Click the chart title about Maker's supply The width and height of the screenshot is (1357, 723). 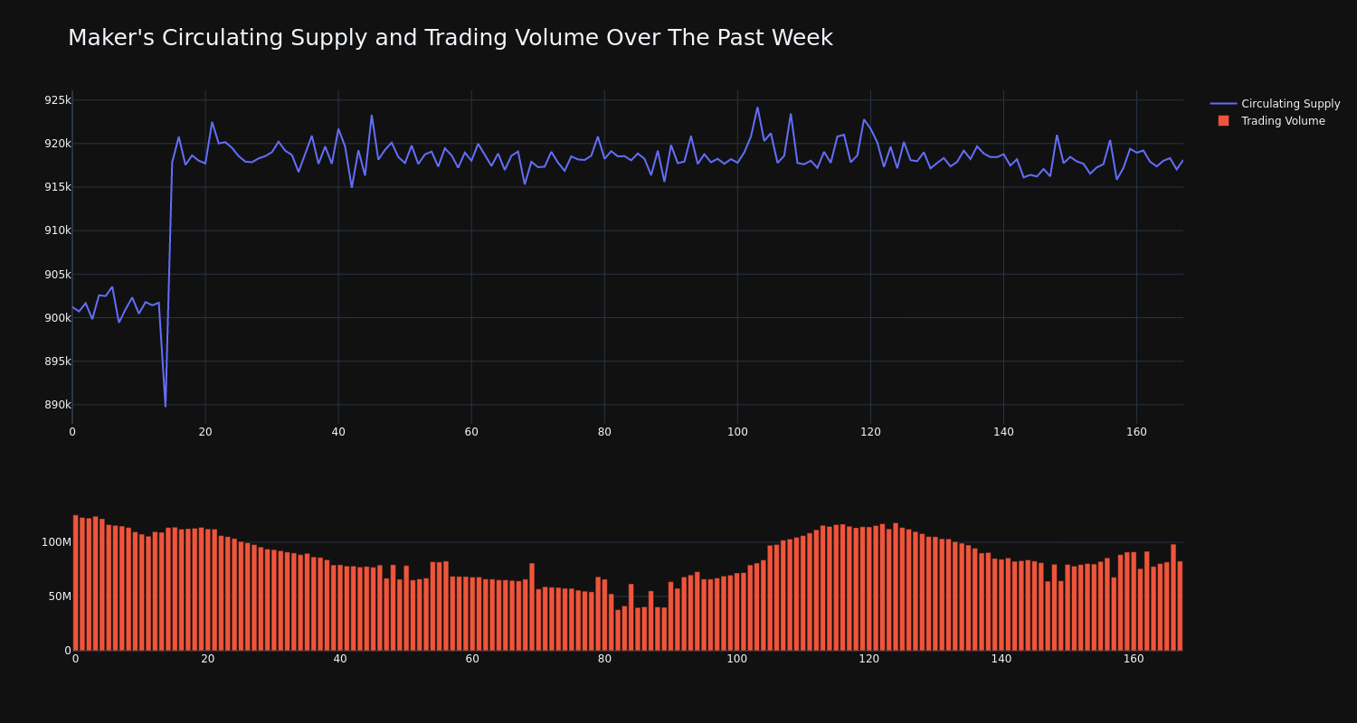tap(451, 38)
